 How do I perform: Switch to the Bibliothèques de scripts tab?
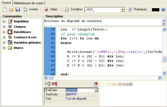click(28, 2)
